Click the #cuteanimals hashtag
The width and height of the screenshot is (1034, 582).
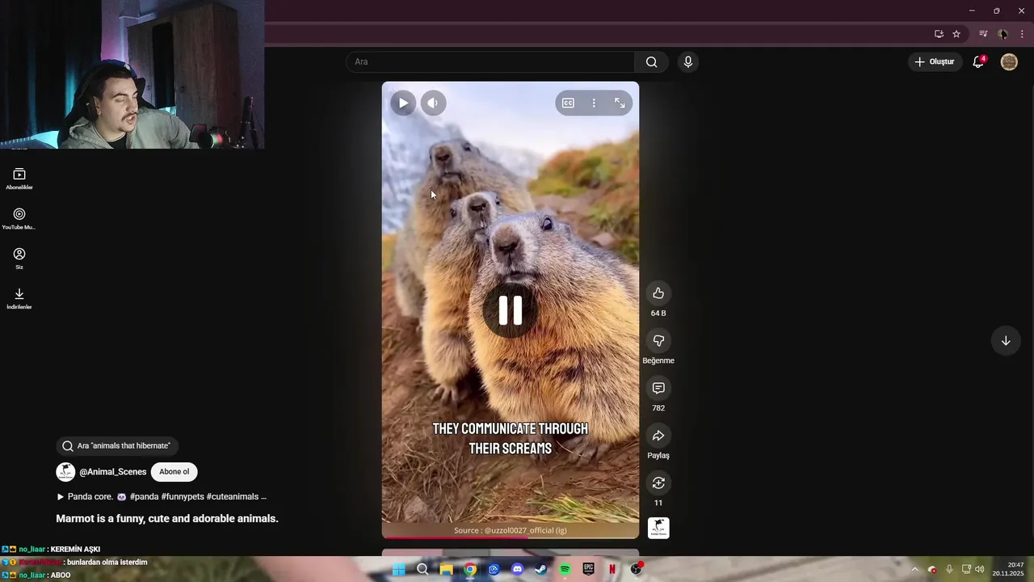[x=233, y=496]
